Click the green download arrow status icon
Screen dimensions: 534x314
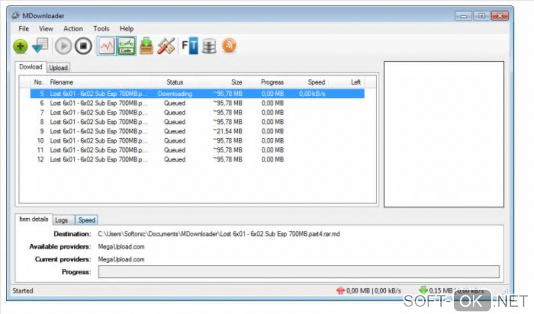424,290
